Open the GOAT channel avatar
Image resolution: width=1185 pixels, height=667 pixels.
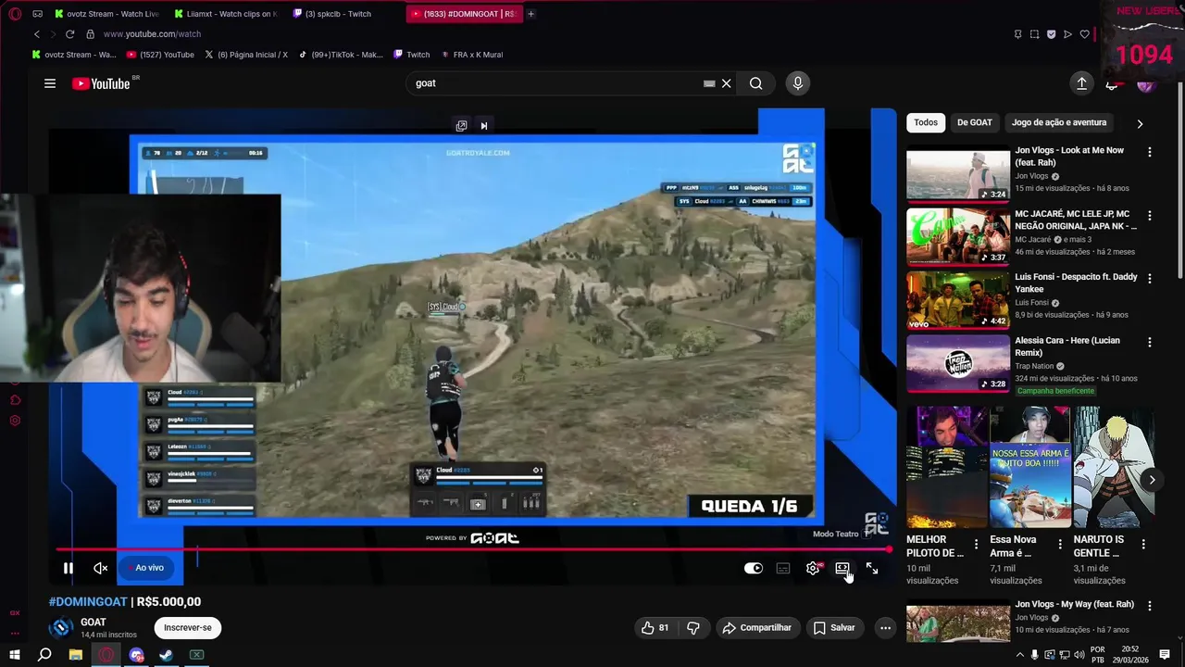tap(61, 627)
